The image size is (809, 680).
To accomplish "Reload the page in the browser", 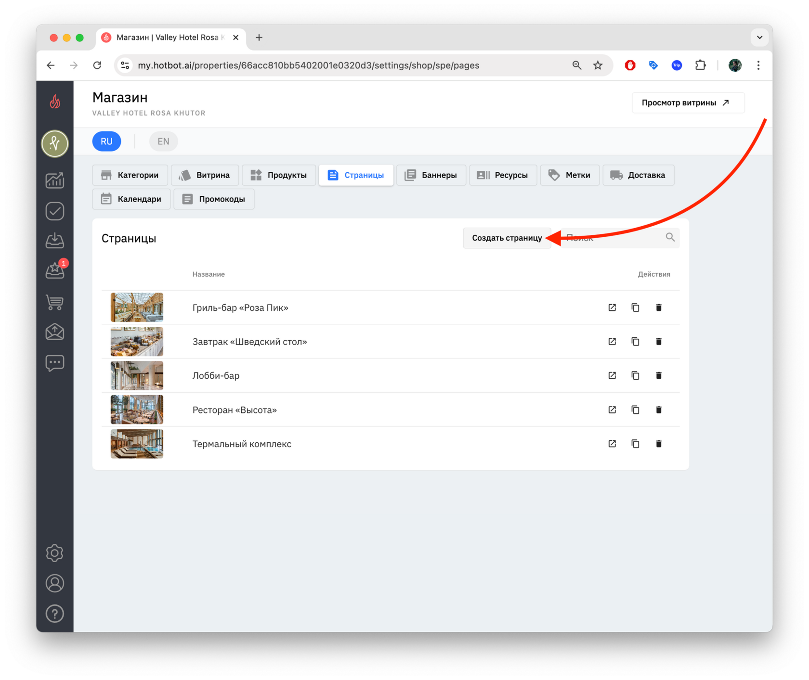I will 97,65.
